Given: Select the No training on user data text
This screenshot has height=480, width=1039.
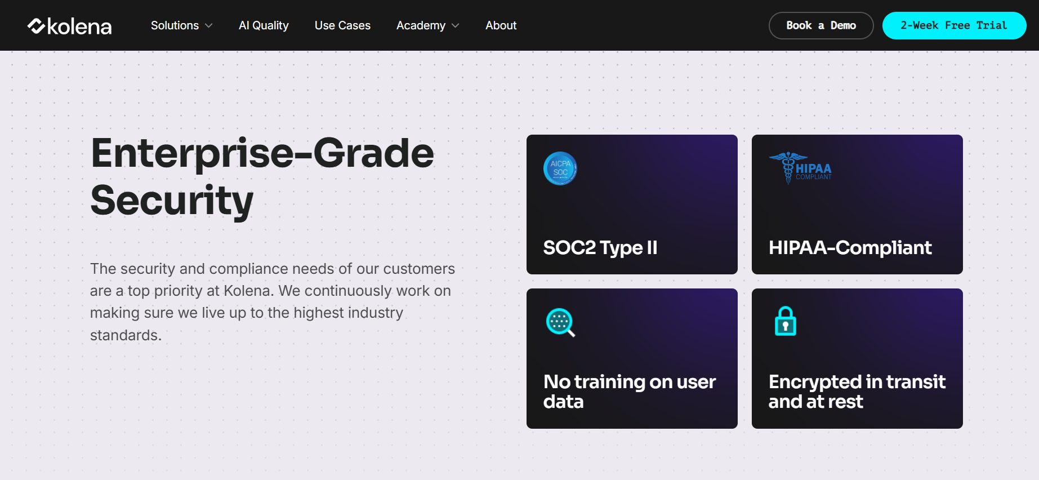Looking at the screenshot, I should 630,392.
